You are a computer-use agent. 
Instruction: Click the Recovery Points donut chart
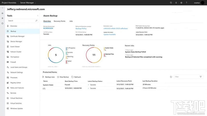94,55
